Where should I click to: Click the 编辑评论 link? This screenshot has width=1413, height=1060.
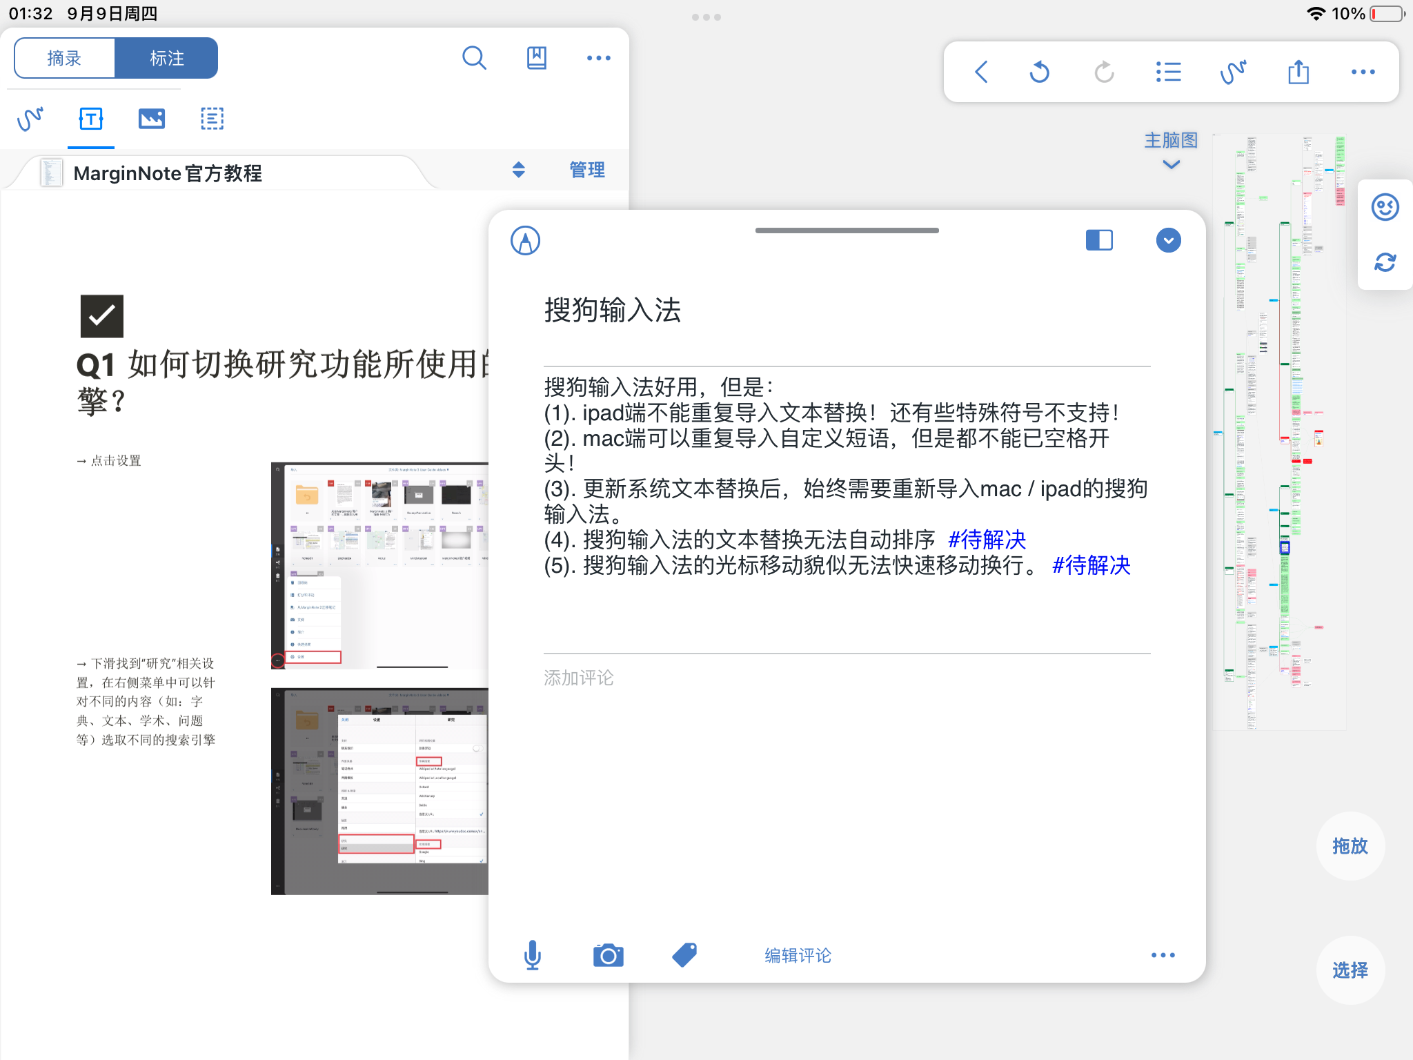(x=798, y=955)
